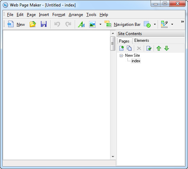The image size is (188, 169).
Task: Click the Redo arrow icon
Action: click(68, 24)
